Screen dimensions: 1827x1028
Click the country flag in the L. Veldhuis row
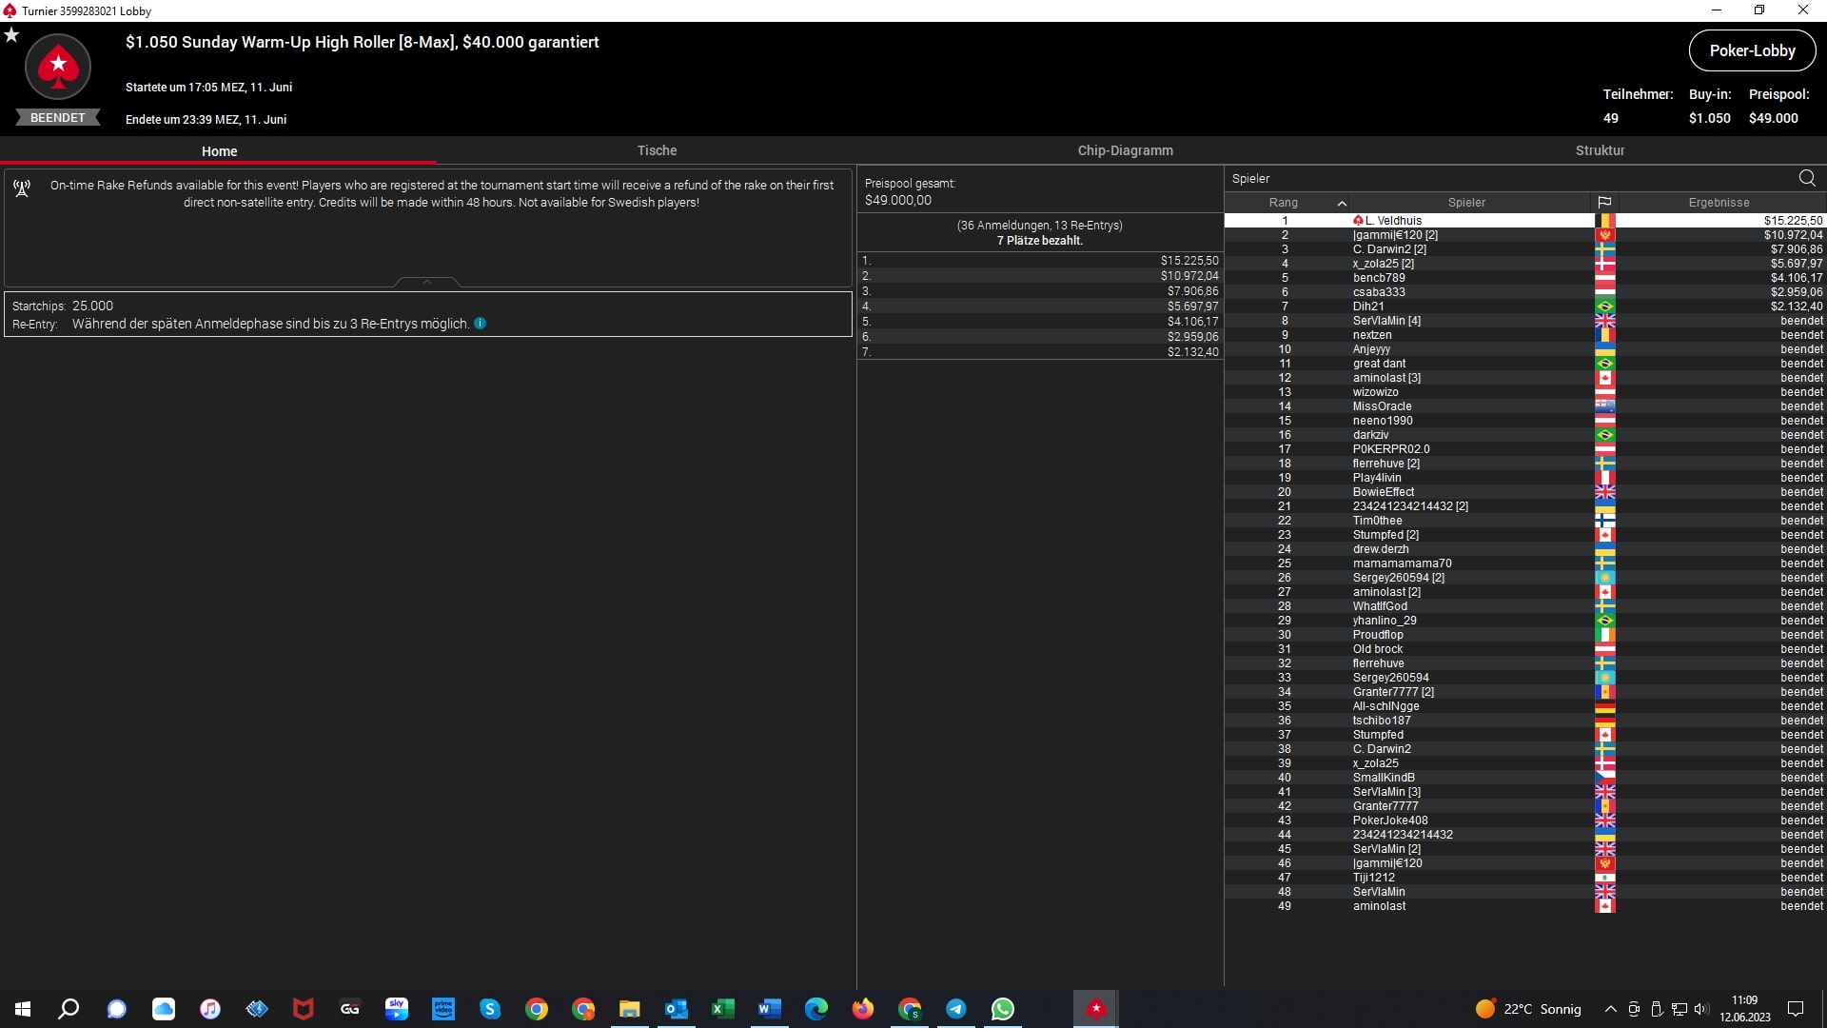click(1605, 220)
